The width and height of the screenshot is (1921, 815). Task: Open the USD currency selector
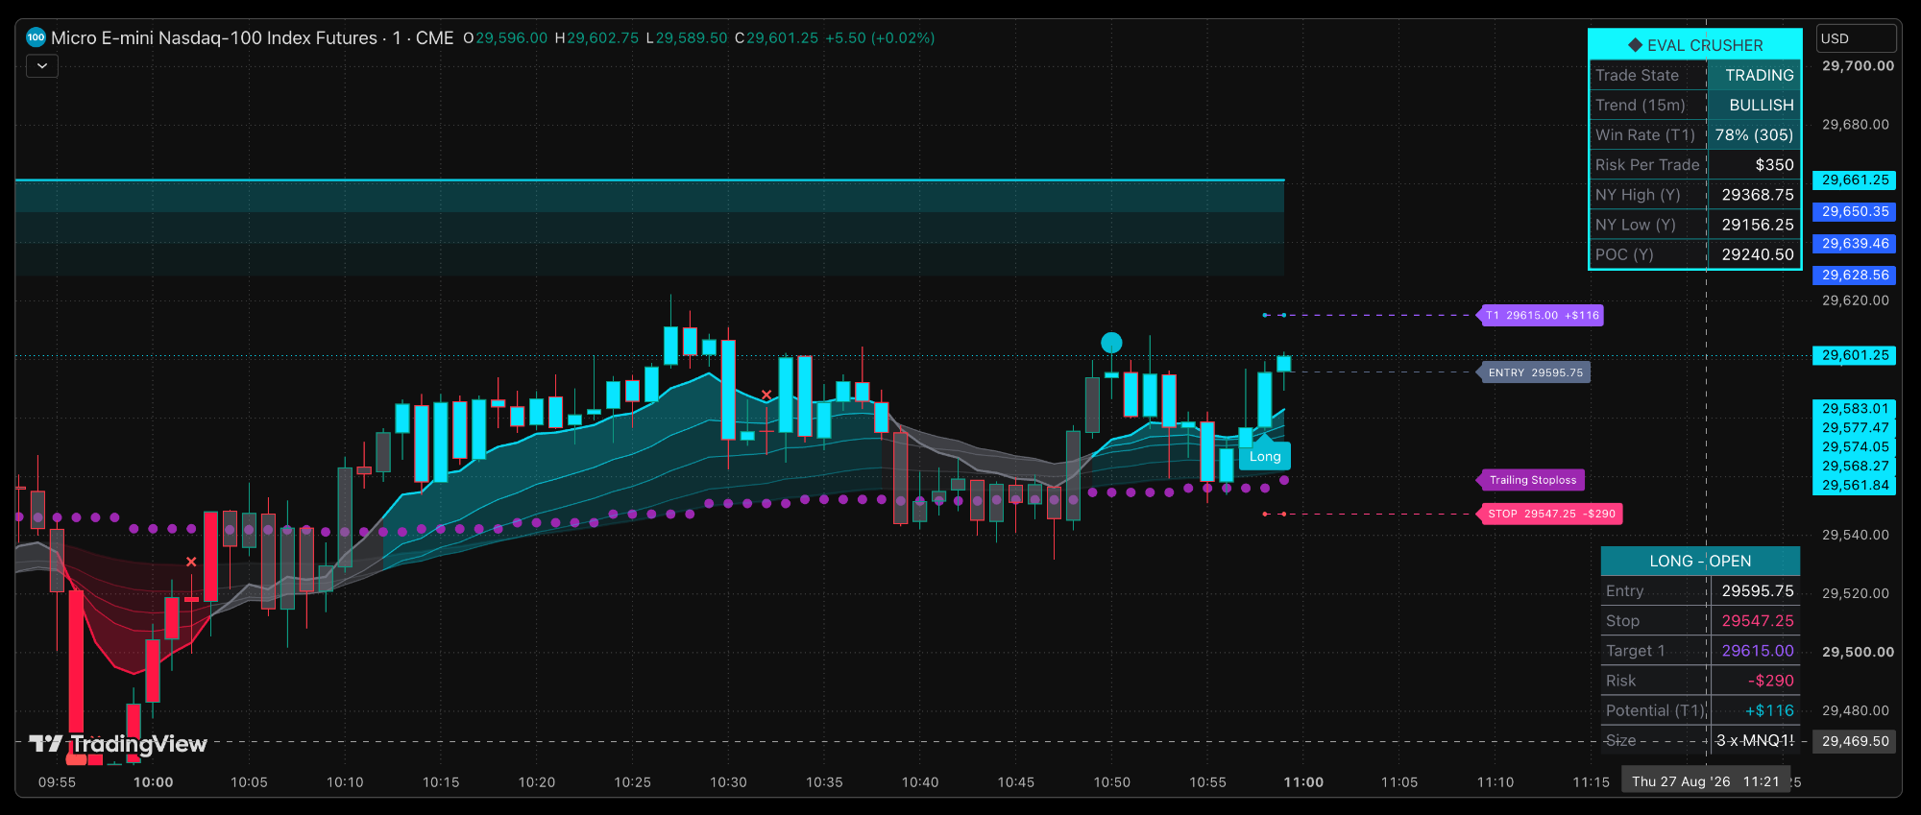tap(1856, 38)
